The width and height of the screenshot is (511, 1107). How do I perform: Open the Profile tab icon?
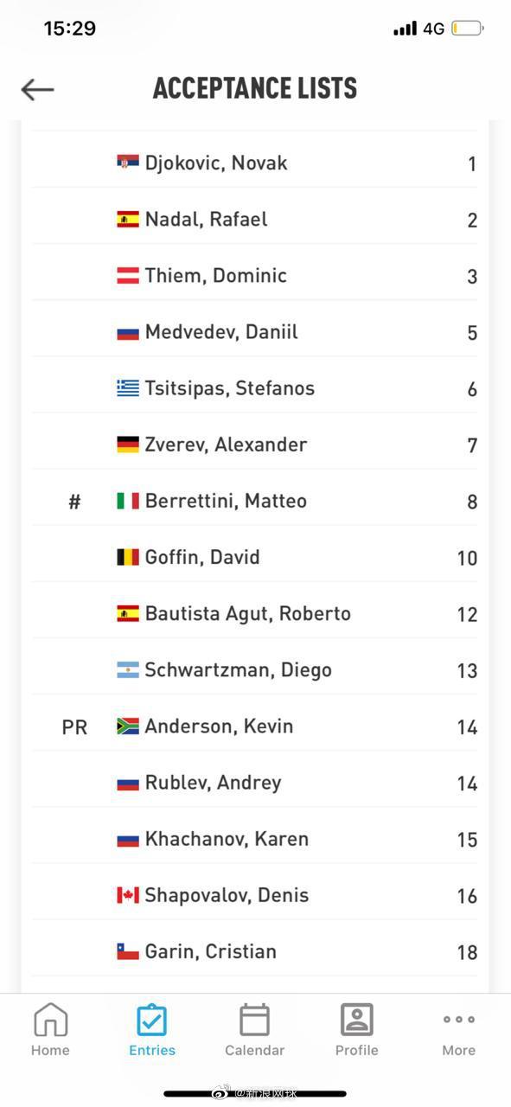pos(356,1020)
